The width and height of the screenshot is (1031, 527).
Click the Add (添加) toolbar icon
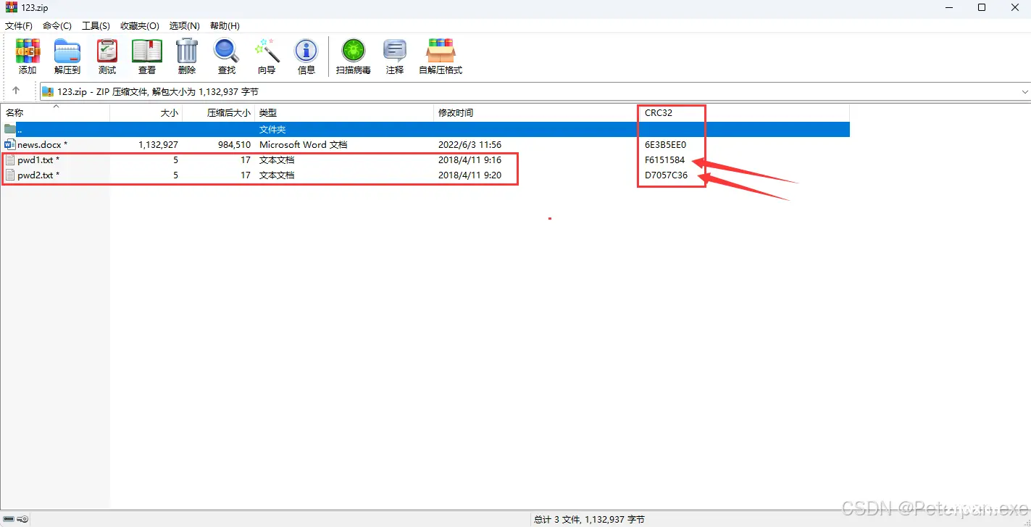click(x=28, y=57)
